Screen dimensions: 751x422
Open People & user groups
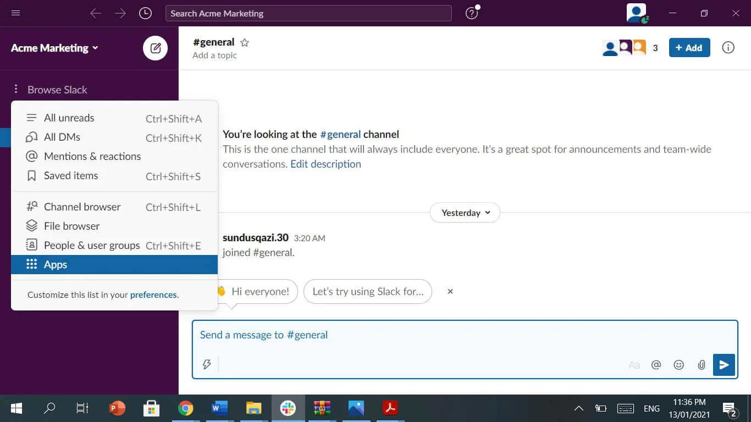click(114, 246)
